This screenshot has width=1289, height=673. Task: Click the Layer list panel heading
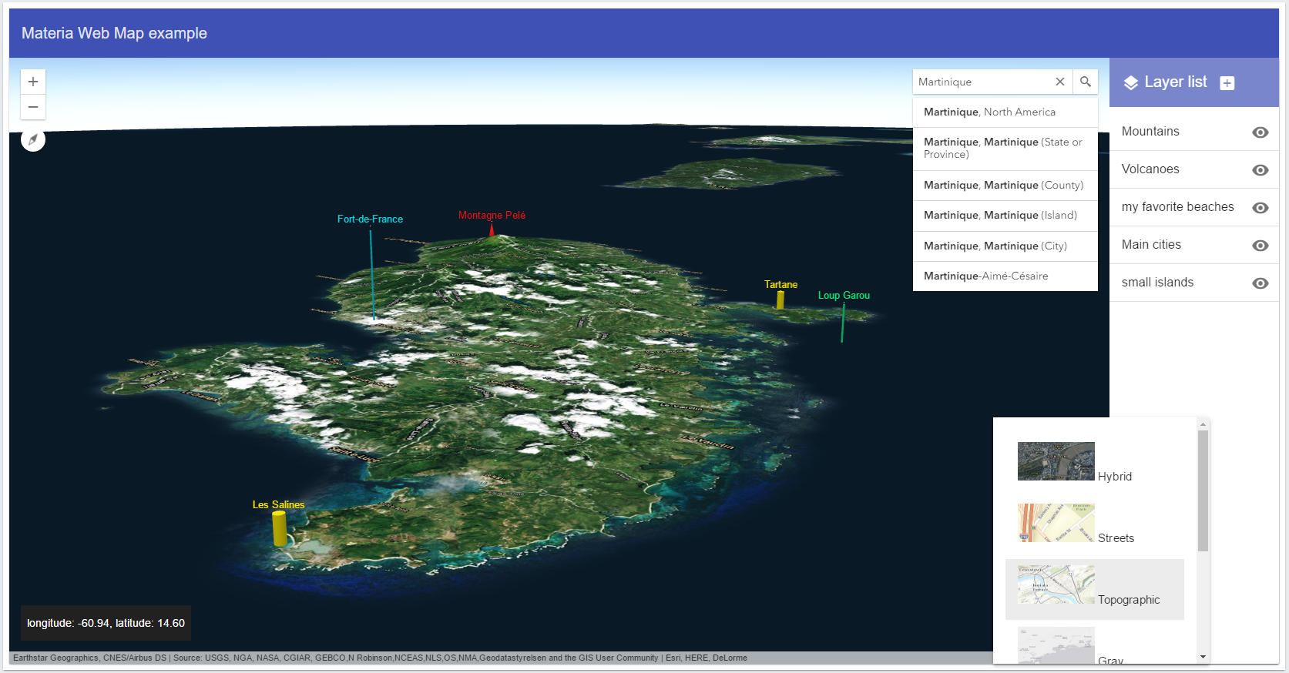[x=1176, y=82]
